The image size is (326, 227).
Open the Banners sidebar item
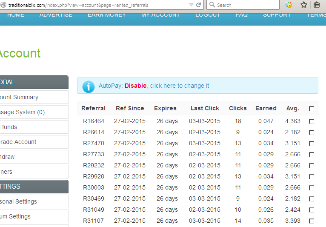point(34,172)
